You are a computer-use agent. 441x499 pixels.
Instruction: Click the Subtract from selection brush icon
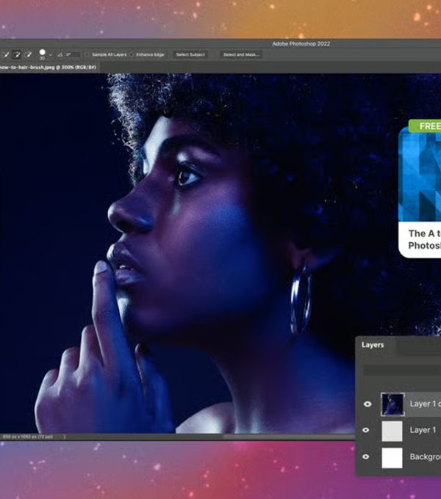click(29, 55)
